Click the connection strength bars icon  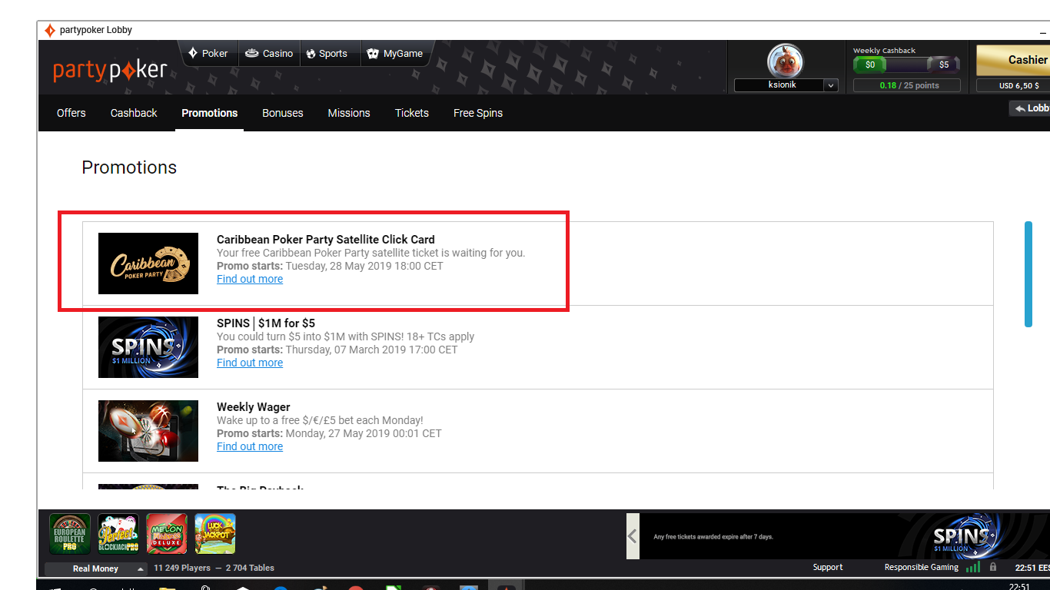coord(973,568)
